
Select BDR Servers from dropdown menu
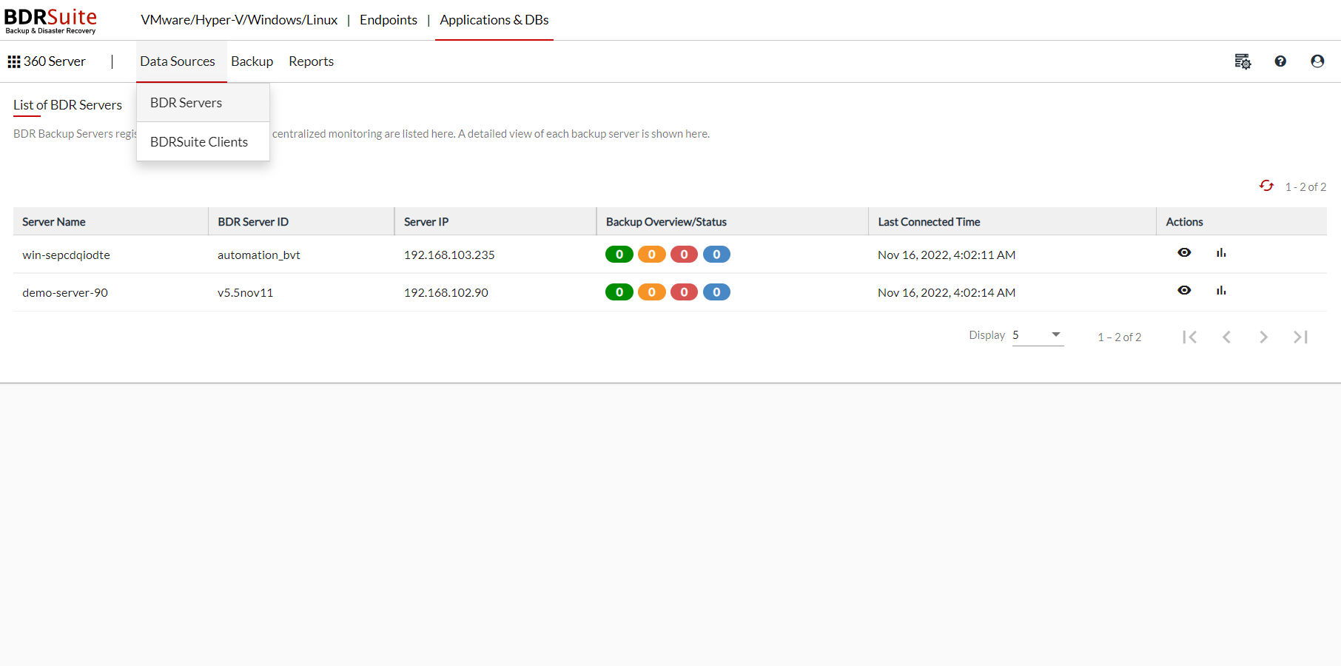point(203,103)
